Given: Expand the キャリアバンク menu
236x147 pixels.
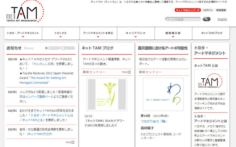Looking at the screenshot, I should pos(136,33).
